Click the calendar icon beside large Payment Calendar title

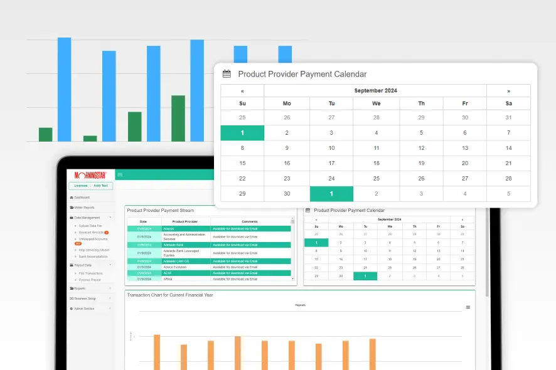tap(227, 74)
